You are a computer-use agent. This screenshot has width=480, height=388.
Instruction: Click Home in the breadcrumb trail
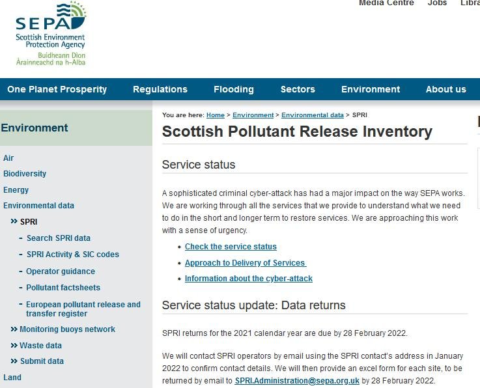click(215, 115)
